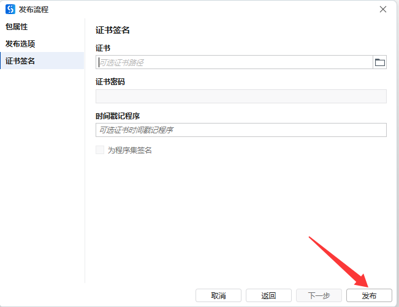The height and width of the screenshot is (307, 399).
Task: Click the 下一步 button
Action: tap(319, 295)
